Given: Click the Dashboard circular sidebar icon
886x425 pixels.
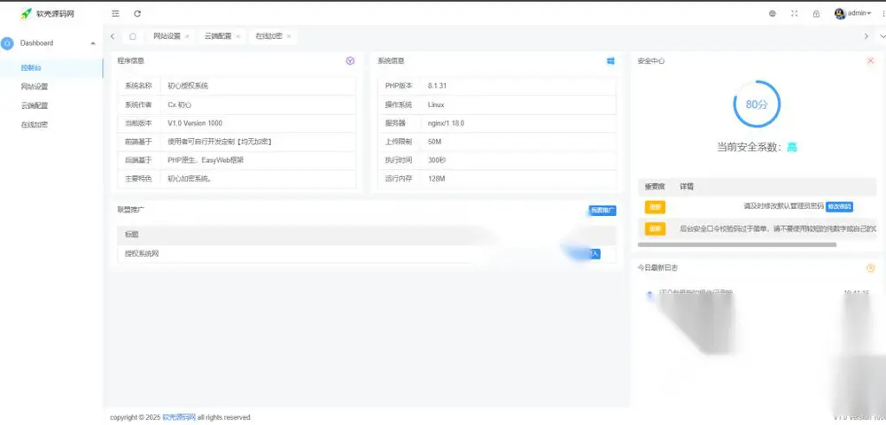Looking at the screenshot, I should click(x=7, y=42).
